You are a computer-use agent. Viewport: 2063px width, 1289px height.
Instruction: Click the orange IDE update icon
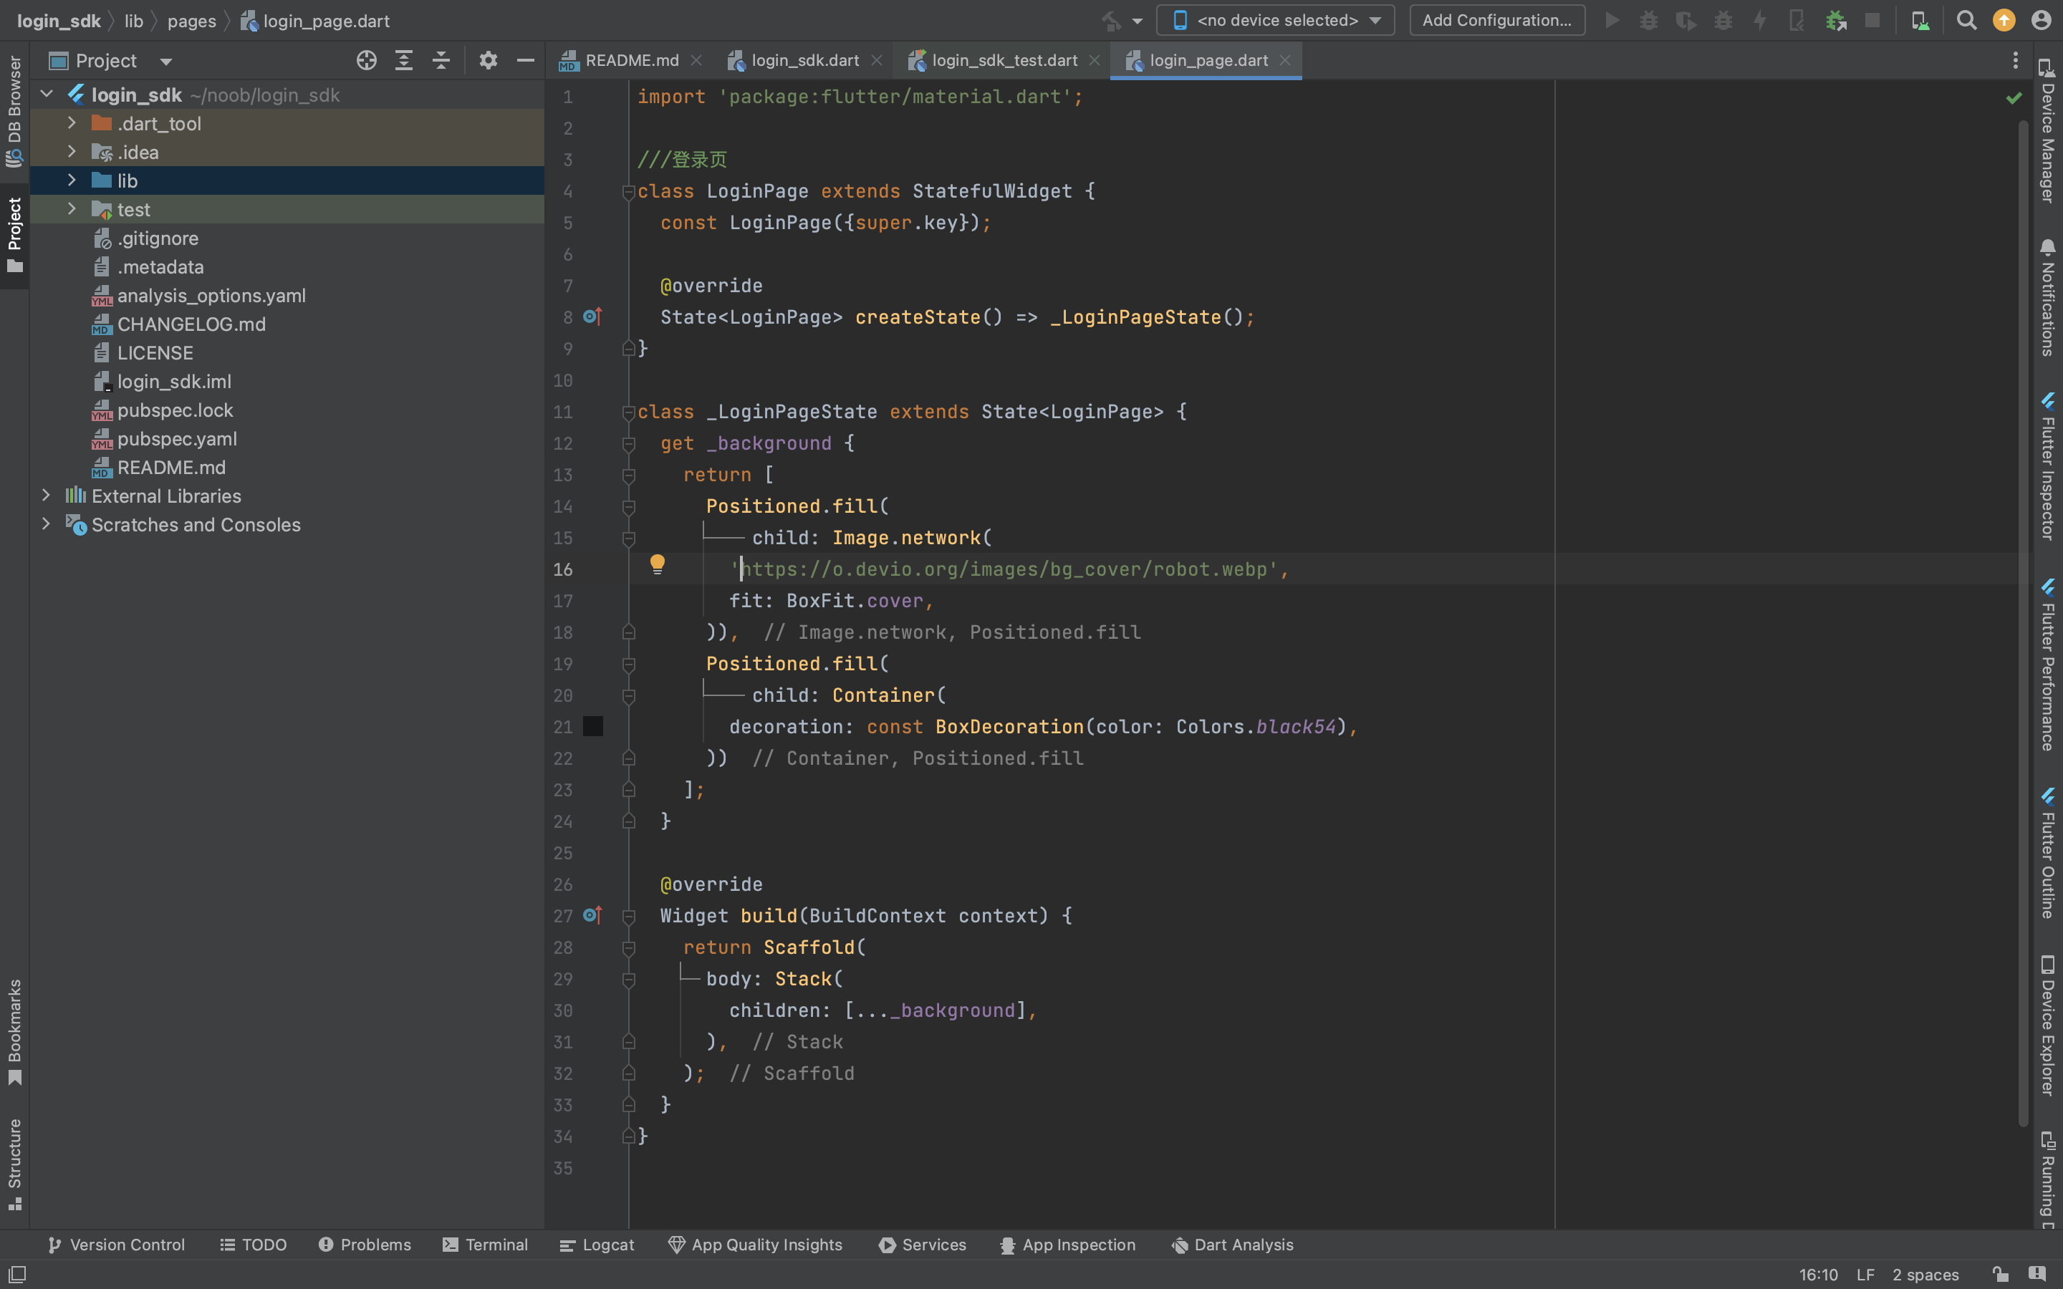click(x=2004, y=21)
